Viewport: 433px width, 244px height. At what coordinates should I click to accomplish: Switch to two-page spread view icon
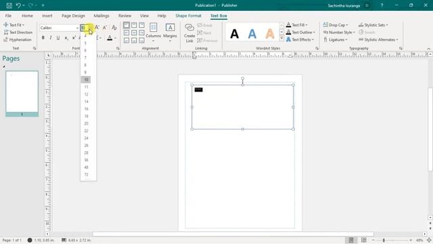[364, 240]
